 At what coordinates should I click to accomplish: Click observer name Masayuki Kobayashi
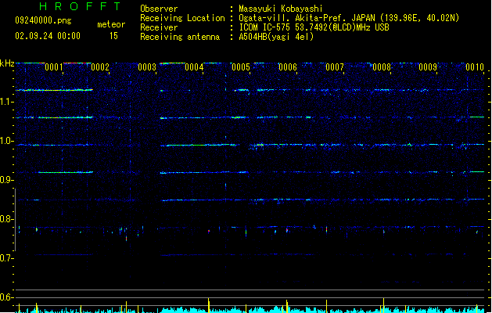pos(281,9)
